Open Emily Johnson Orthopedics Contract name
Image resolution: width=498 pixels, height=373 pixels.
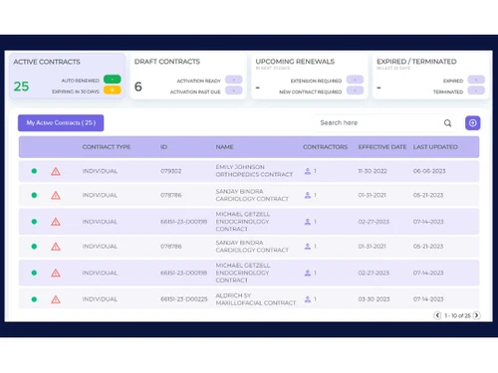(254, 171)
